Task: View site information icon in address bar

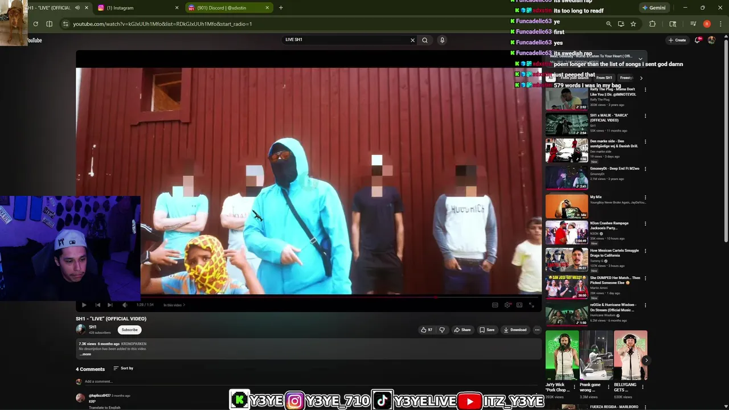Action: pos(65,24)
